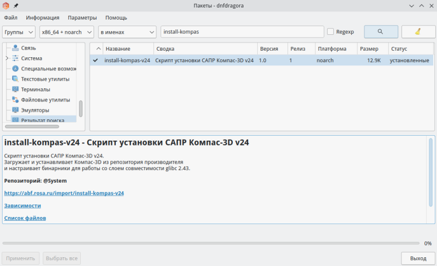Open the Группы view dropdown
The height and width of the screenshot is (266, 437).
click(x=19, y=32)
